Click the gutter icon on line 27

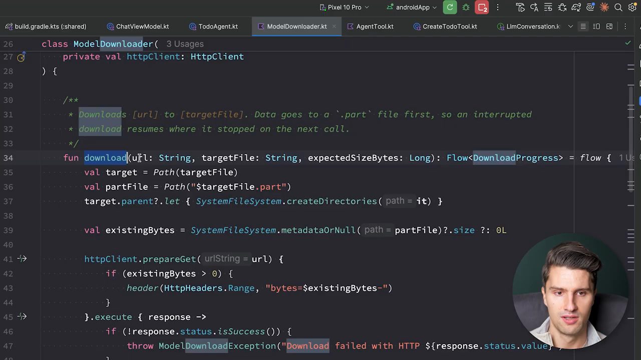pyautogui.click(x=21, y=57)
